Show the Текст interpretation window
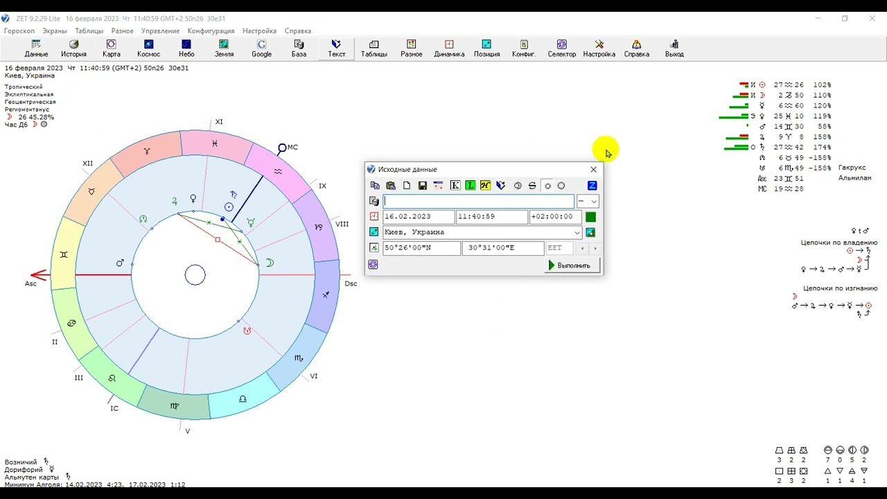Viewport: 887px width, 499px height. coord(337,49)
